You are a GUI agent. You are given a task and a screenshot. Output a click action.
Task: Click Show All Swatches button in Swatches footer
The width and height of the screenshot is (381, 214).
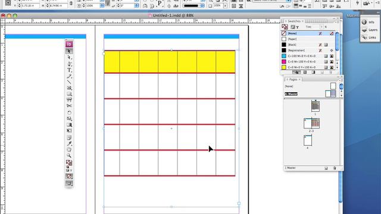(x=296, y=72)
